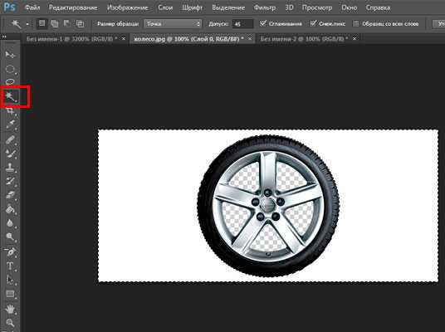This screenshot has height=332, width=445.
Task: Select the Clone Stamp tool
Action: coord(10,167)
